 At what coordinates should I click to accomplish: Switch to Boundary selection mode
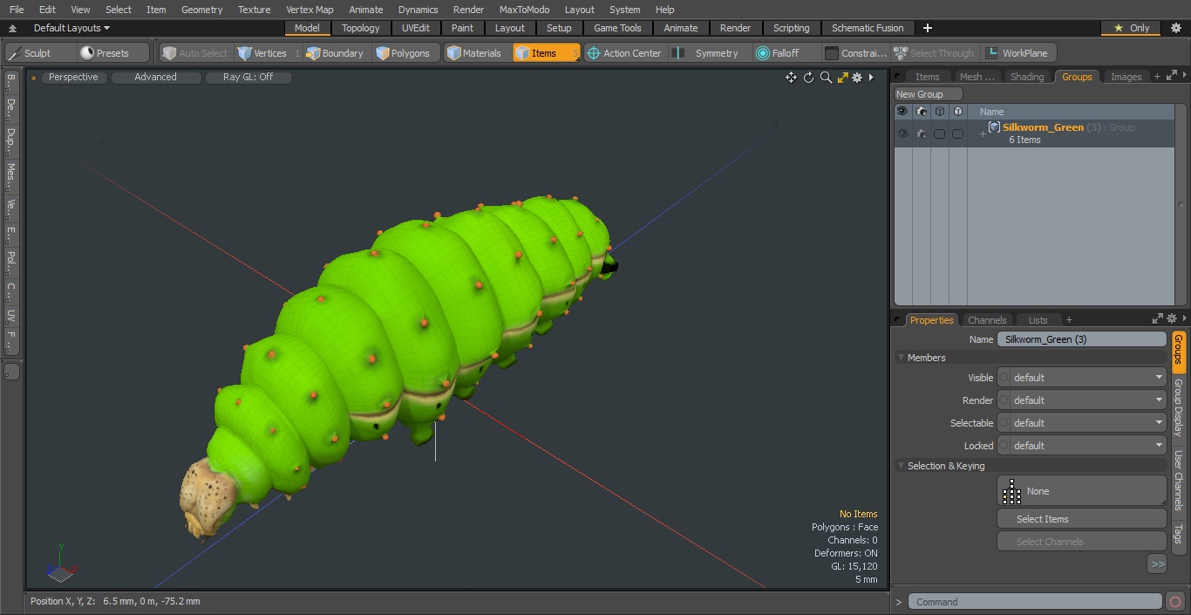(x=336, y=53)
